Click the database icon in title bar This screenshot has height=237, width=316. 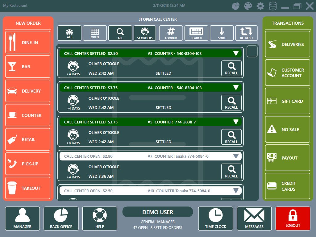point(273,6)
